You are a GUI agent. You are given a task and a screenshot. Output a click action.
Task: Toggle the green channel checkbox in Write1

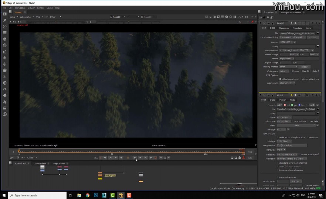point(292,105)
